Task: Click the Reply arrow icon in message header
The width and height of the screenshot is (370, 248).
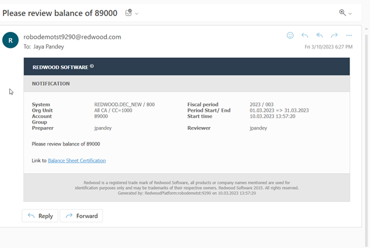Action: [305, 36]
